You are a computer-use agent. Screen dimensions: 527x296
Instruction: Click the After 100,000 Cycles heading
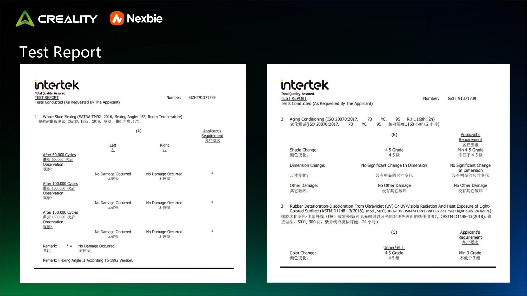point(60,183)
